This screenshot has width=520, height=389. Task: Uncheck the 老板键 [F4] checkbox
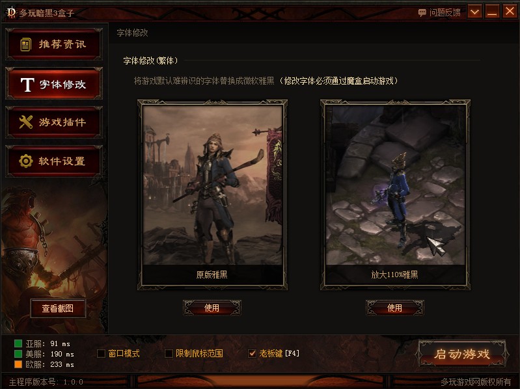(x=252, y=353)
